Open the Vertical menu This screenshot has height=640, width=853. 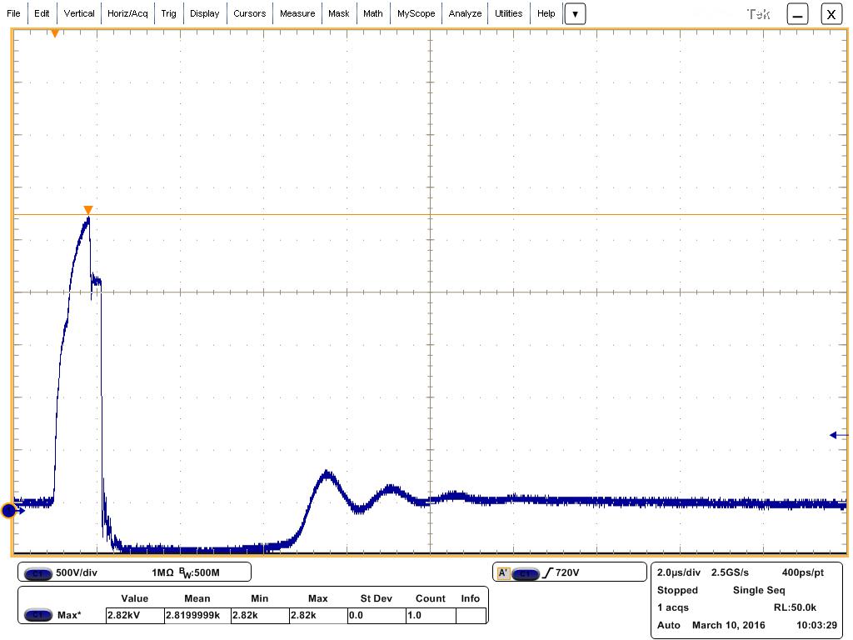[x=79, y=14]
